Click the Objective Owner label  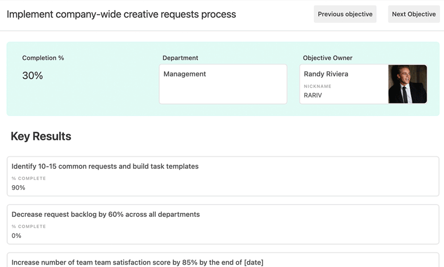pyautogui.click(x=328, y=58)
